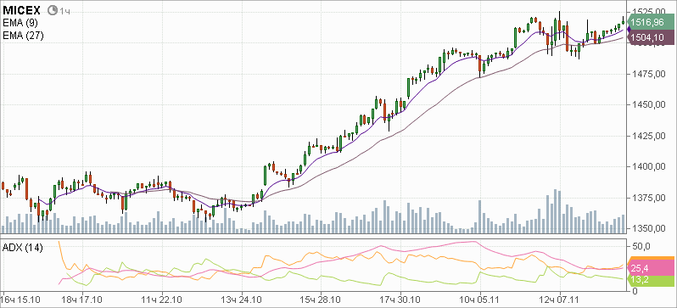This screenshot has height=308, width=677.
Task: Click the 50,0 ADX scale label
Action: 641,246
